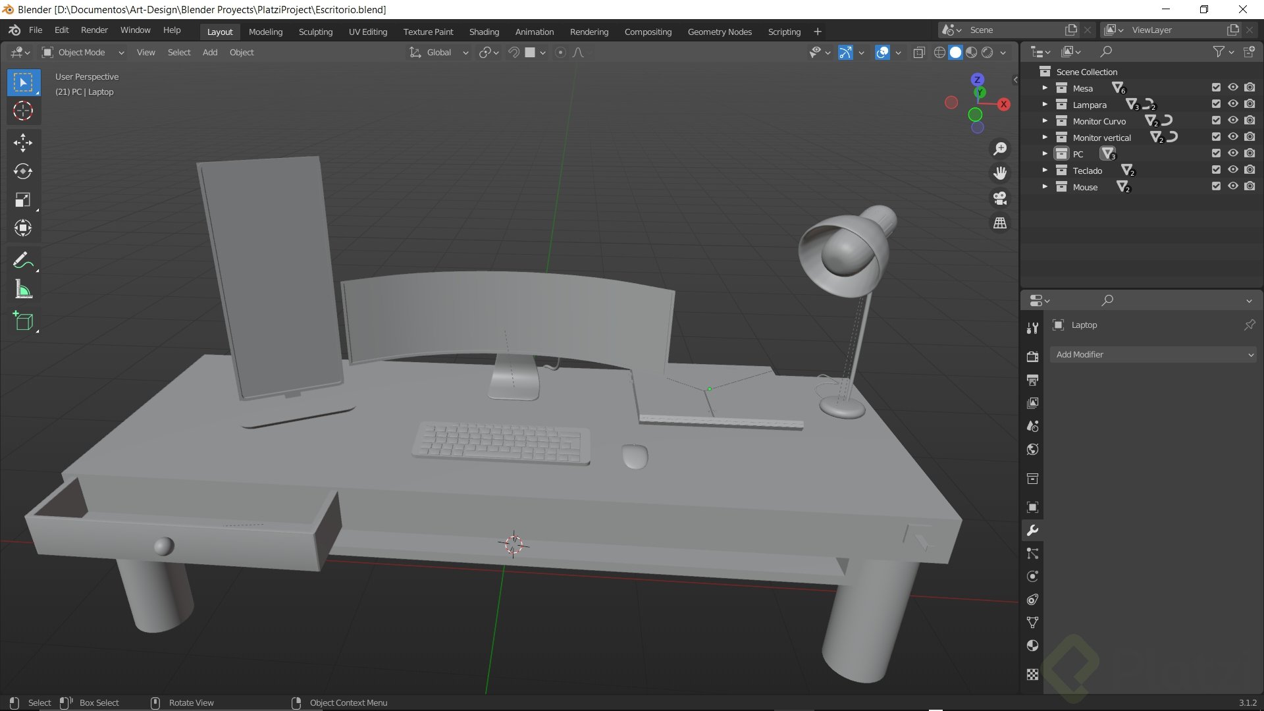Screen dimensions: 1264x711
Task: Open Material properties tab
Action: (1032, 646)
